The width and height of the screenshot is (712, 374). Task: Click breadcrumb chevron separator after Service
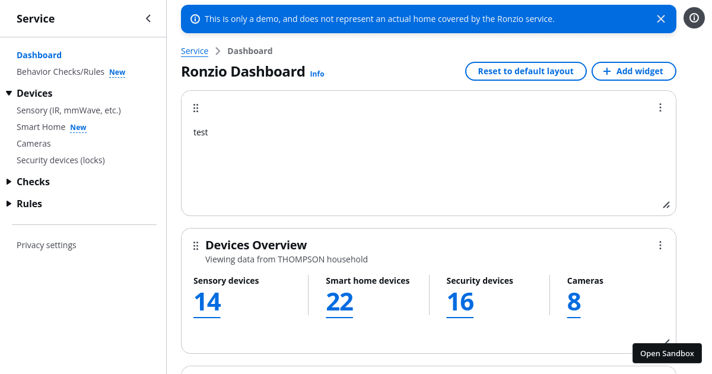coord(218,51)
